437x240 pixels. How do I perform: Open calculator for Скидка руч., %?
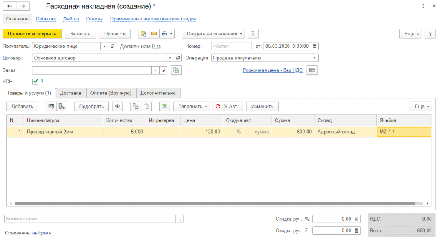click(x=356, y=219)
